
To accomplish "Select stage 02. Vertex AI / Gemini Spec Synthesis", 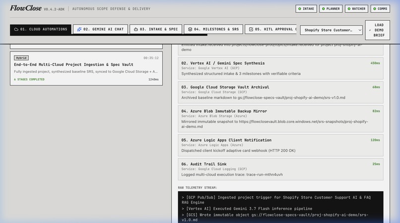I will tap(280, 68).
